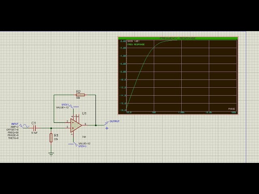The height and width of the screenshot is (194, 259).
Task: Click pin 3 of the op-amp
Action: point(68,128)
